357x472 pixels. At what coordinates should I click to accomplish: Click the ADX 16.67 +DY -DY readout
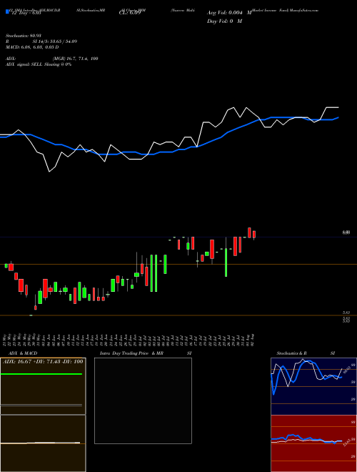tap(43, 361)
